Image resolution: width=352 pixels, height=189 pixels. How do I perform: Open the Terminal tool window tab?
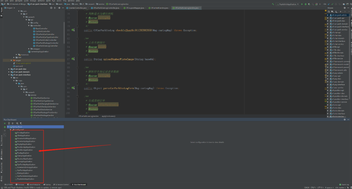point(20,184)
